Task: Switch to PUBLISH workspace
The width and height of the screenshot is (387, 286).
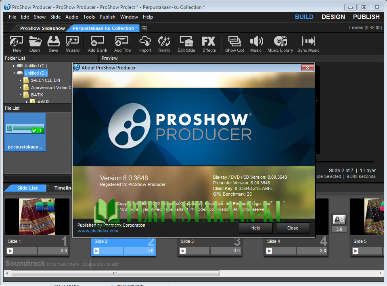Action: pyautogui.click(x=366, y=17)
